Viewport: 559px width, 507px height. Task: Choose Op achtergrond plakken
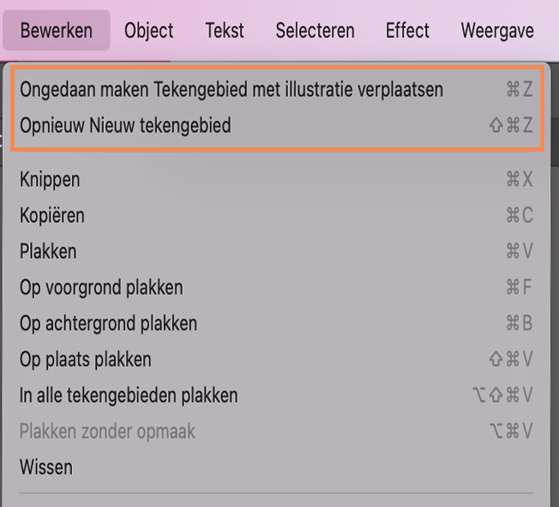(108, 324)
